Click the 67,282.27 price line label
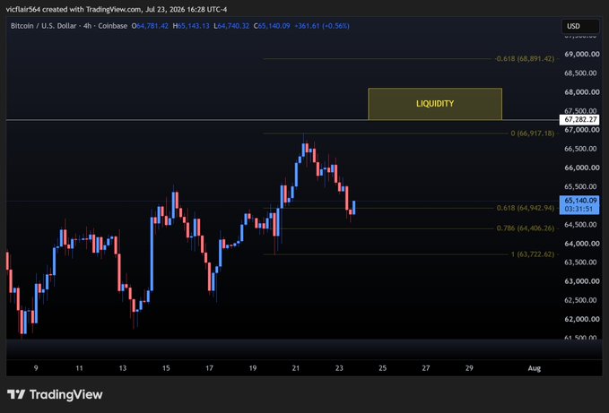Image resolution: width=609 pixels, height=413 pixels. (x=579, y=119)
